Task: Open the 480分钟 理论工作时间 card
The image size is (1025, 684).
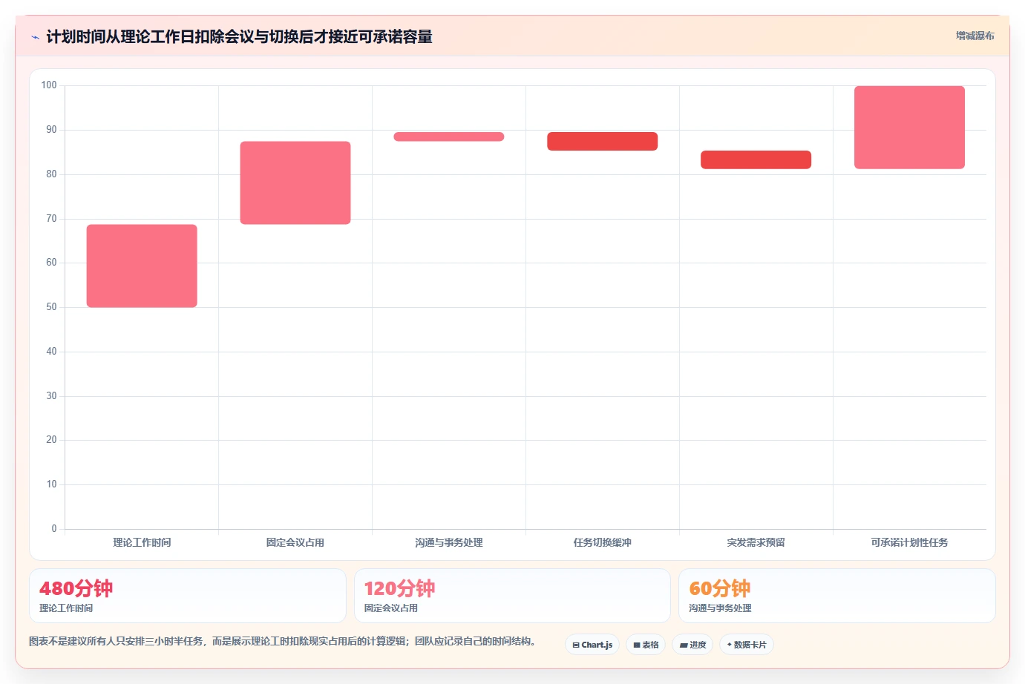Action: click(x=188, y=596)
